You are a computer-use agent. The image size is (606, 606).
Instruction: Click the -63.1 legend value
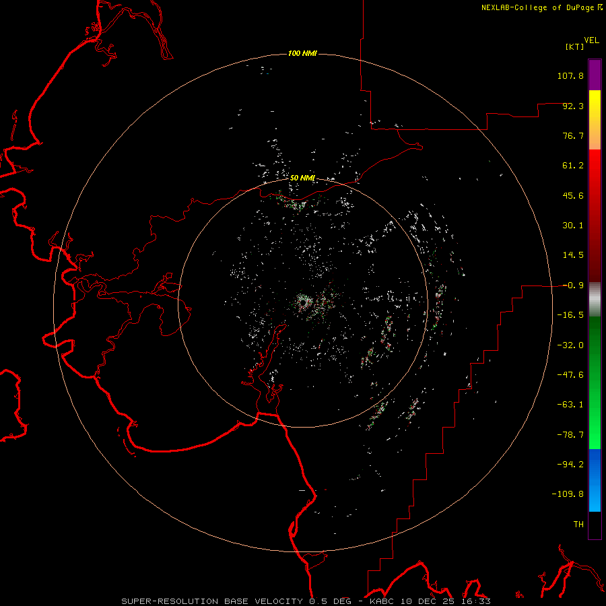[x=570, y=405]
